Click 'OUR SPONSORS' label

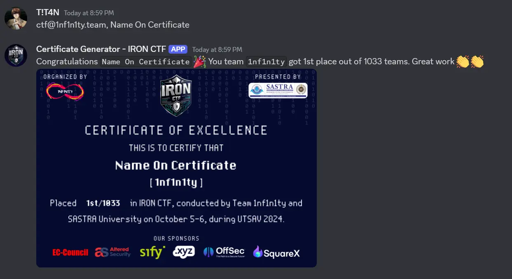pos(176,239)
